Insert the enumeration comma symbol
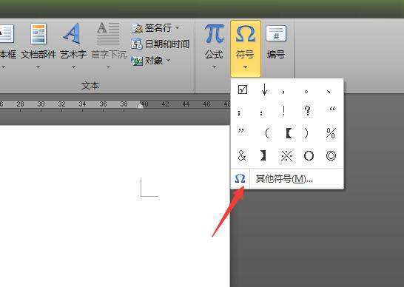 tap(329, 92)
